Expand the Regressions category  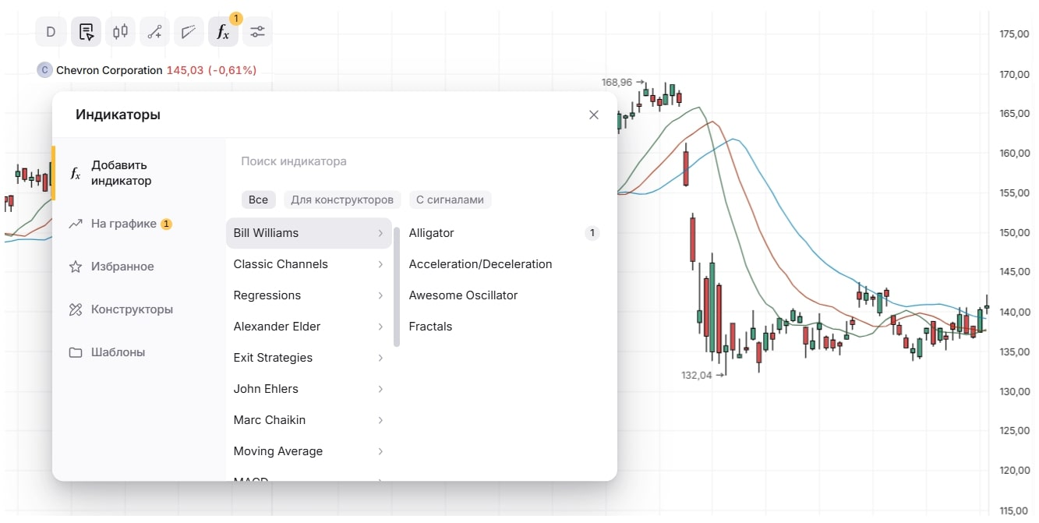[x=309, y=295]
